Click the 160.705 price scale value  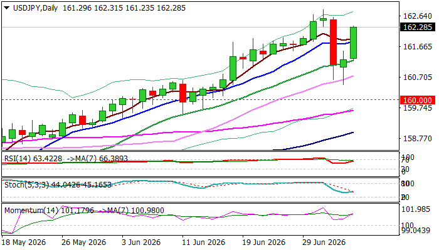(x=417, y=77)
